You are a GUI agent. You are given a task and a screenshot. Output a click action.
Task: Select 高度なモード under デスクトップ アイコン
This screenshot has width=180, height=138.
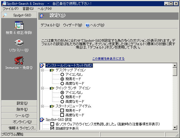click(x=62, y=84)
